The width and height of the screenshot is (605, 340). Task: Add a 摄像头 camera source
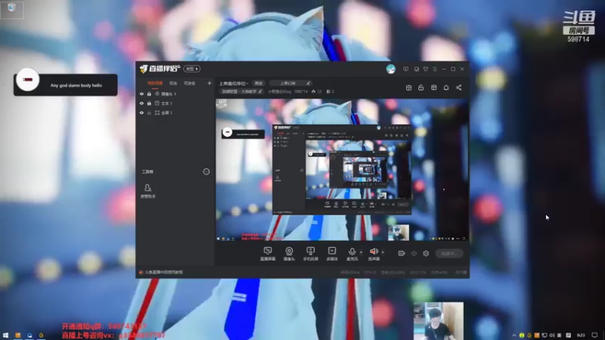pos(289,254)
